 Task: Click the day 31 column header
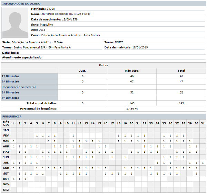[203, 123]
